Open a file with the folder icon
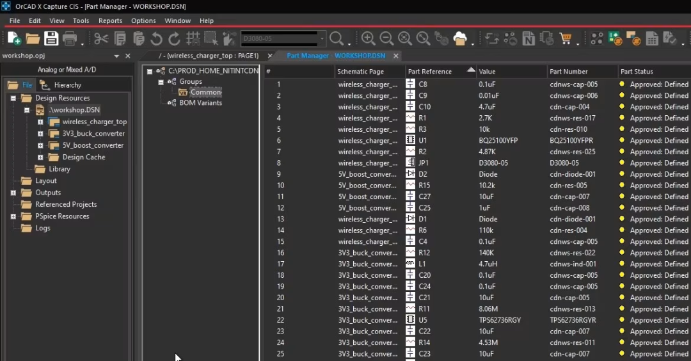The image size is (691, 361). click(x=33, y=39)
